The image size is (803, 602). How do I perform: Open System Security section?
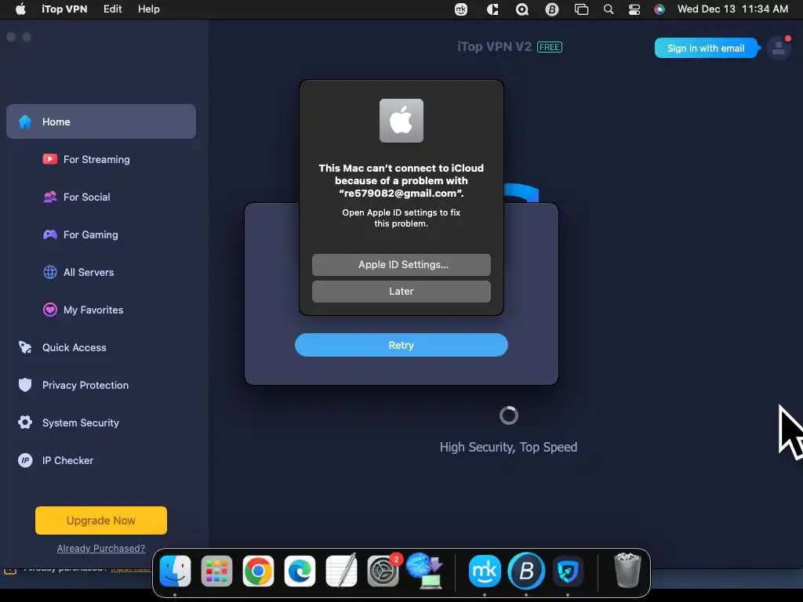click(x=81, y=422)
